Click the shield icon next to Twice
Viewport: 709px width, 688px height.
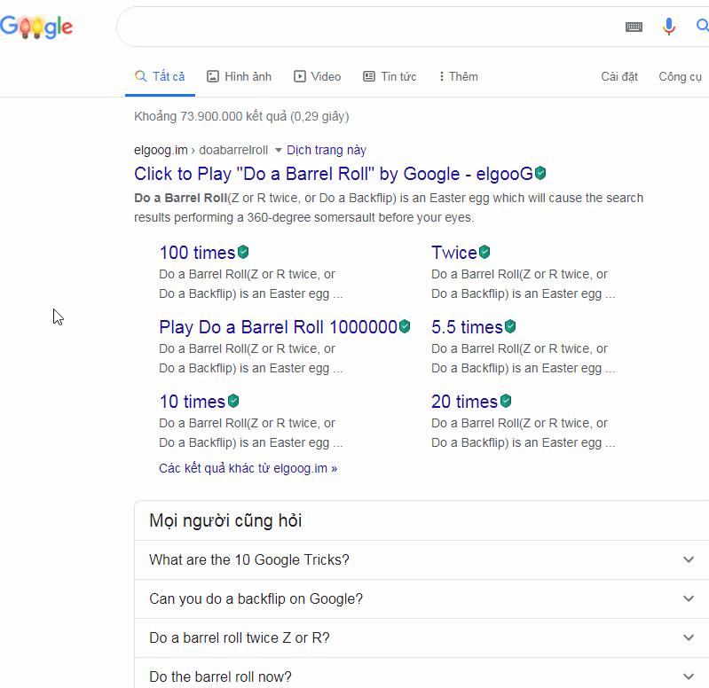484,252
